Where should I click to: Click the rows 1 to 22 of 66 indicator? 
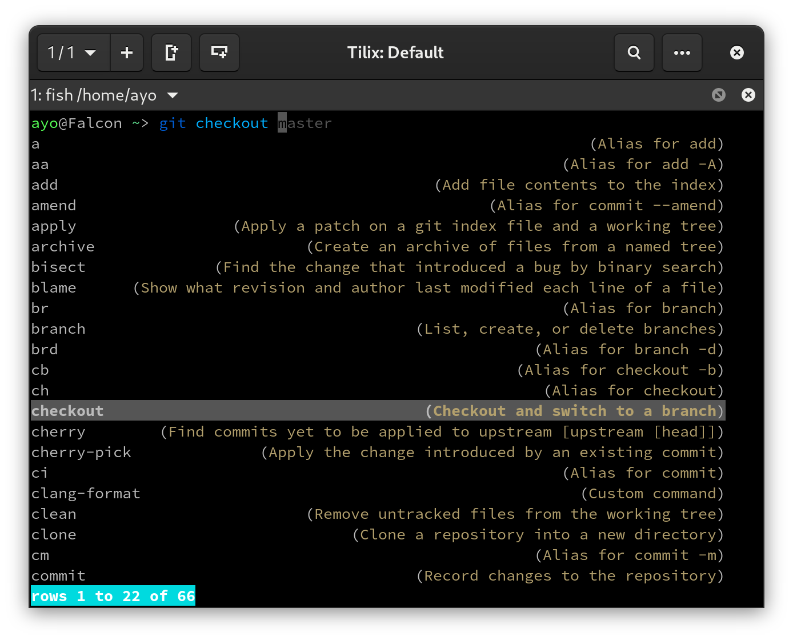click(x=113, y=596)
